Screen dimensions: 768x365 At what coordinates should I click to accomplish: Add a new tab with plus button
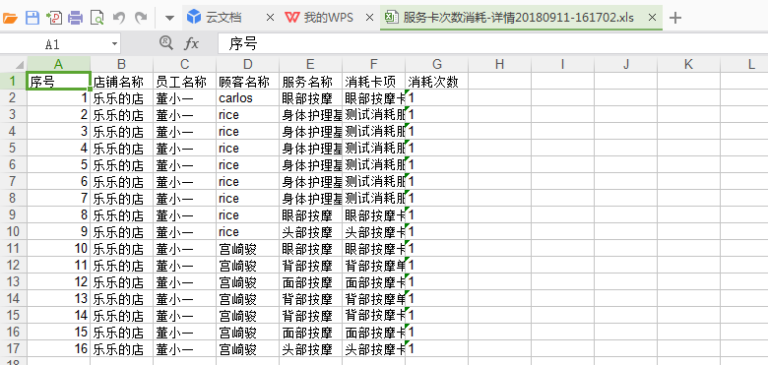(675, 18)
